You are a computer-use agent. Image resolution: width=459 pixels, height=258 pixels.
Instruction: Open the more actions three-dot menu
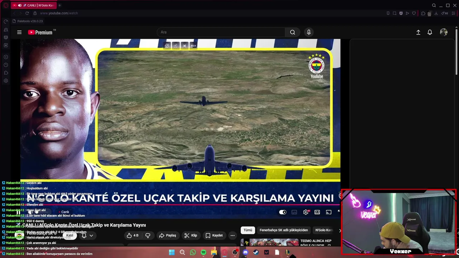[x=232, y=235]
